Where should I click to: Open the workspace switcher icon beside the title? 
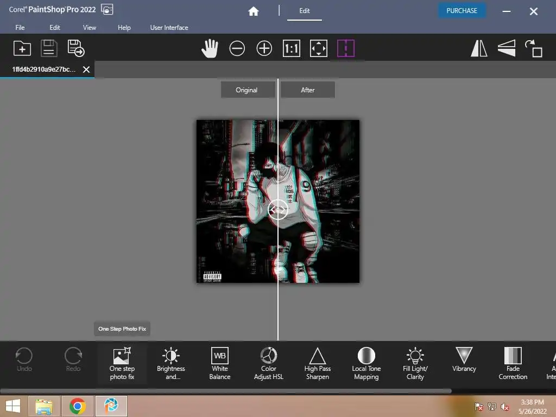click(x=107, y=9)
